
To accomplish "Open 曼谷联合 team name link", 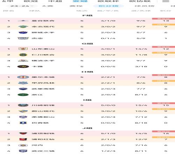I will click(x=43, y=21).
